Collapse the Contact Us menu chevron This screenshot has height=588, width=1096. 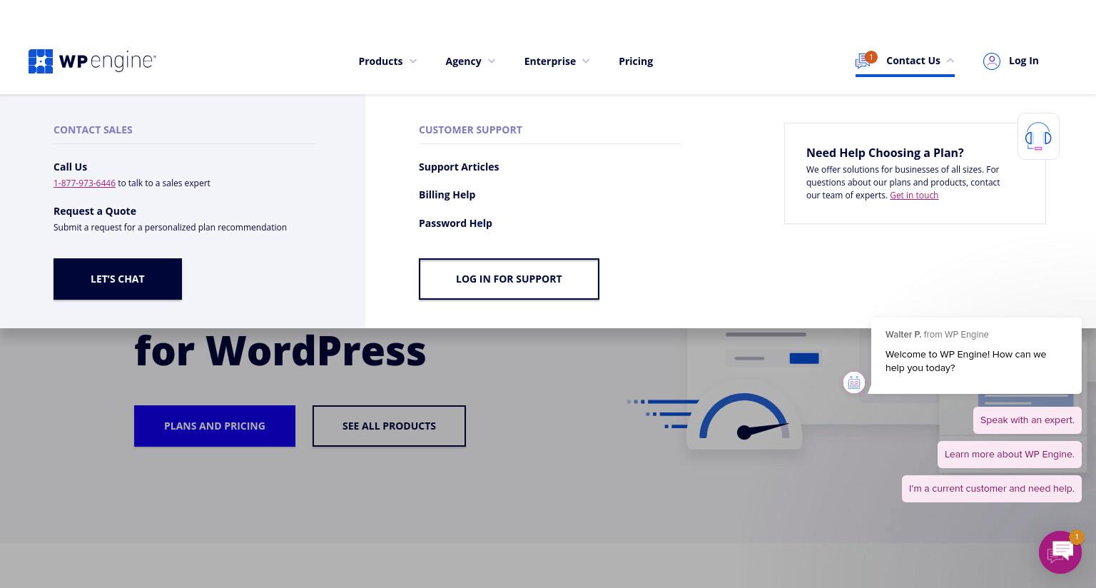click(950, 61)
